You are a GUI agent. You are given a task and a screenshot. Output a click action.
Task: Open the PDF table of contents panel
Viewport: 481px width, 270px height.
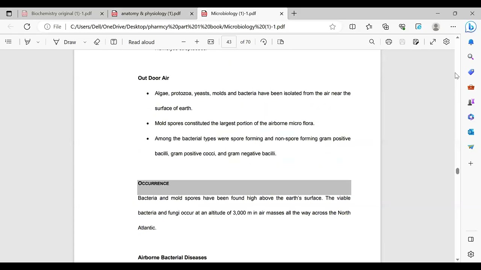tap(9, 42)
